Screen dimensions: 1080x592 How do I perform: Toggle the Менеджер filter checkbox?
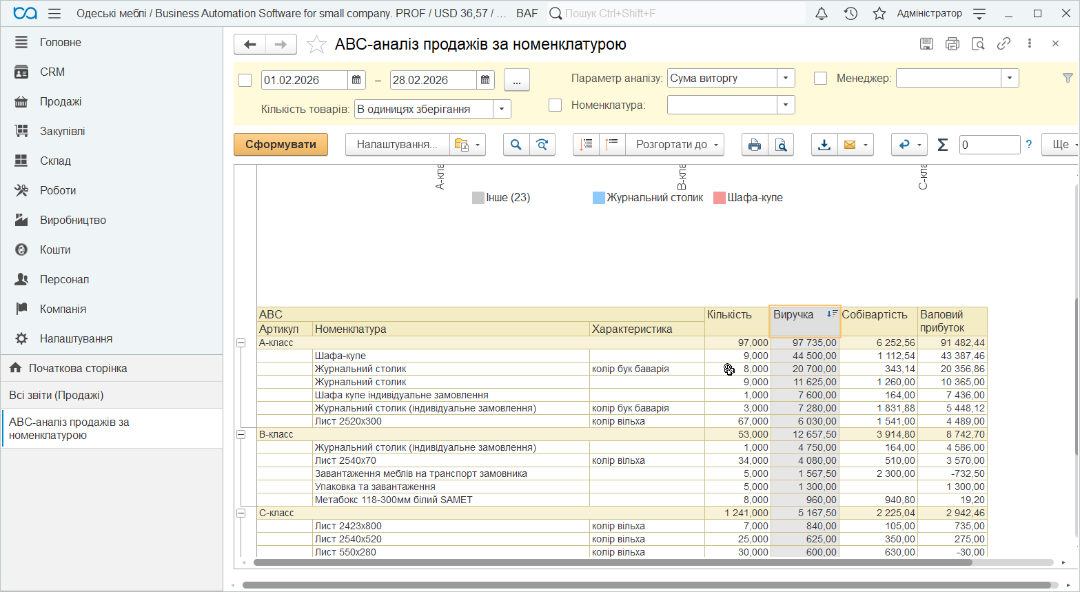click(820, 79)
